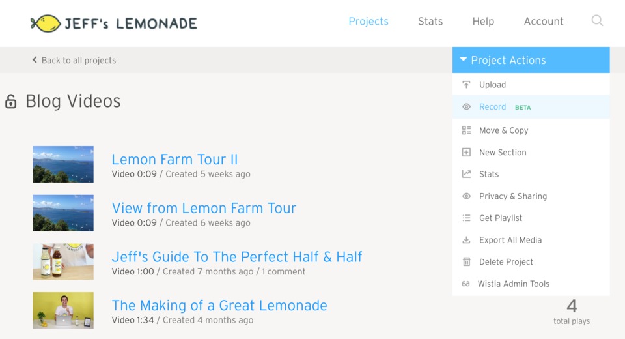Click the Export All Media download icon
Screen dimensions: 625x339
pyautogui.click(x=466, y=240)
